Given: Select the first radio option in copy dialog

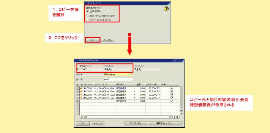Looking at the screenshot, I should pos(87,11).
